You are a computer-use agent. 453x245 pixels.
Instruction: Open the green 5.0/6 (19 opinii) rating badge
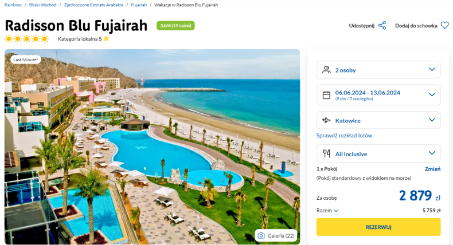pos(175,26)
